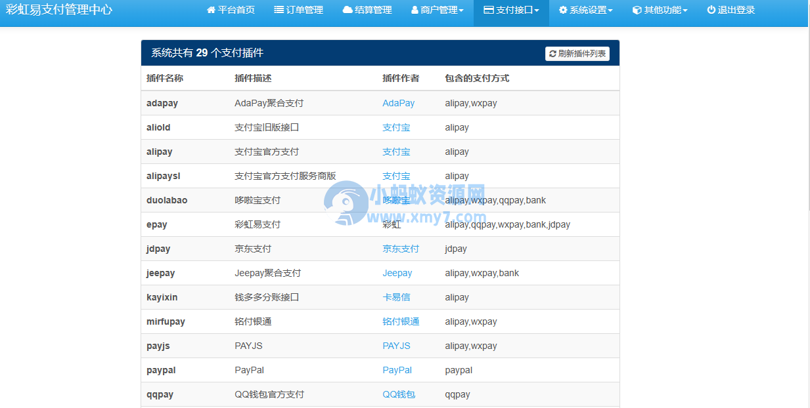Go to 平台首页 in the navigation bar
The height and width of the screenshot is (408, 810).
231,10
